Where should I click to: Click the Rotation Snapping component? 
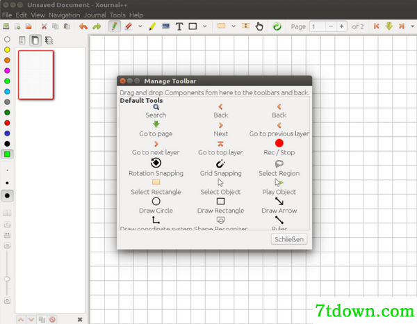pos(156,167)
